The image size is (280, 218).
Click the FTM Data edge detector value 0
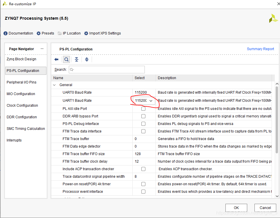point(136,146)
